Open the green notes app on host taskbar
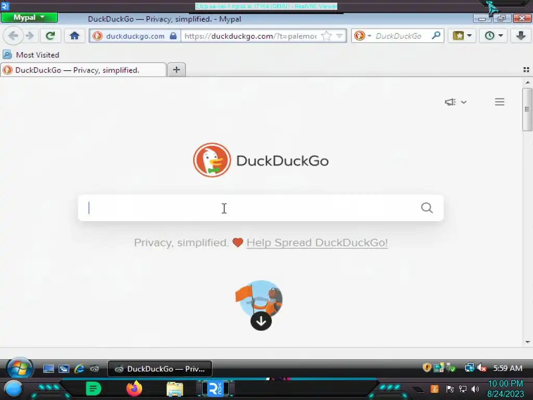Image resolution: width=533 pixels, height=400 pixels. pos(94,389)
